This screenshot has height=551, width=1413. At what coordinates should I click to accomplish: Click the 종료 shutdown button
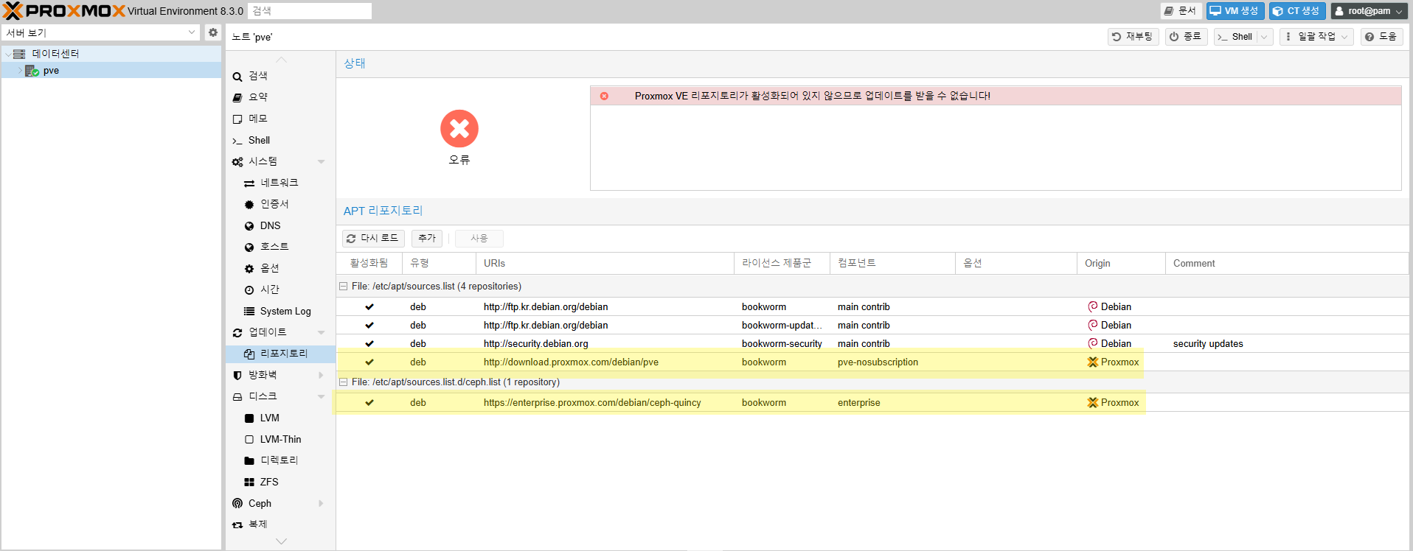(x=1186, y=37)
